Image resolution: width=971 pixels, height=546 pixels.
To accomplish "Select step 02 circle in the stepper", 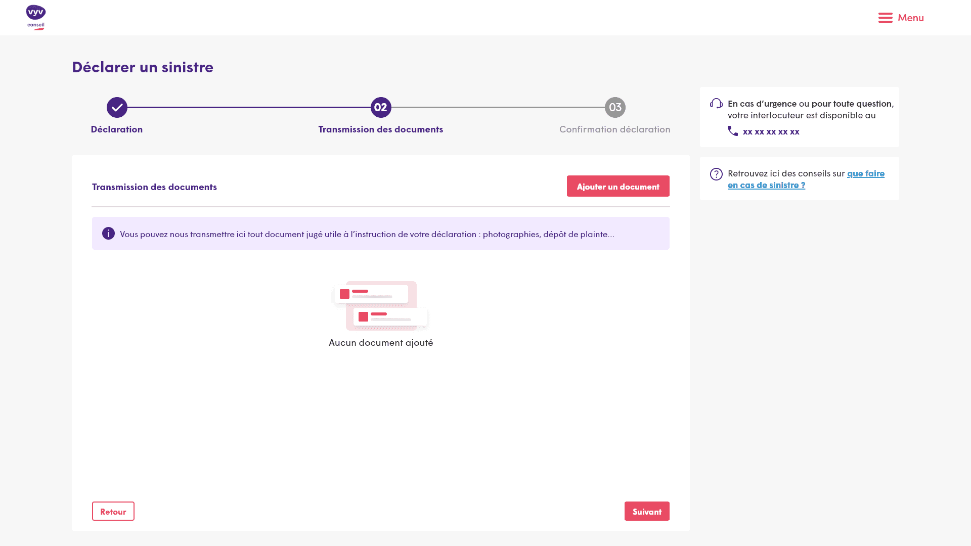I will [381, 107].
